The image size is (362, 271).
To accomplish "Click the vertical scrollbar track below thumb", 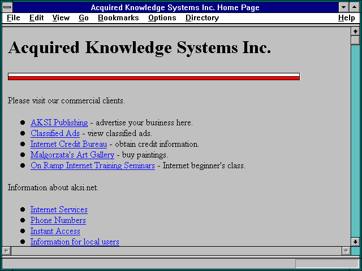I will point(355,141).
